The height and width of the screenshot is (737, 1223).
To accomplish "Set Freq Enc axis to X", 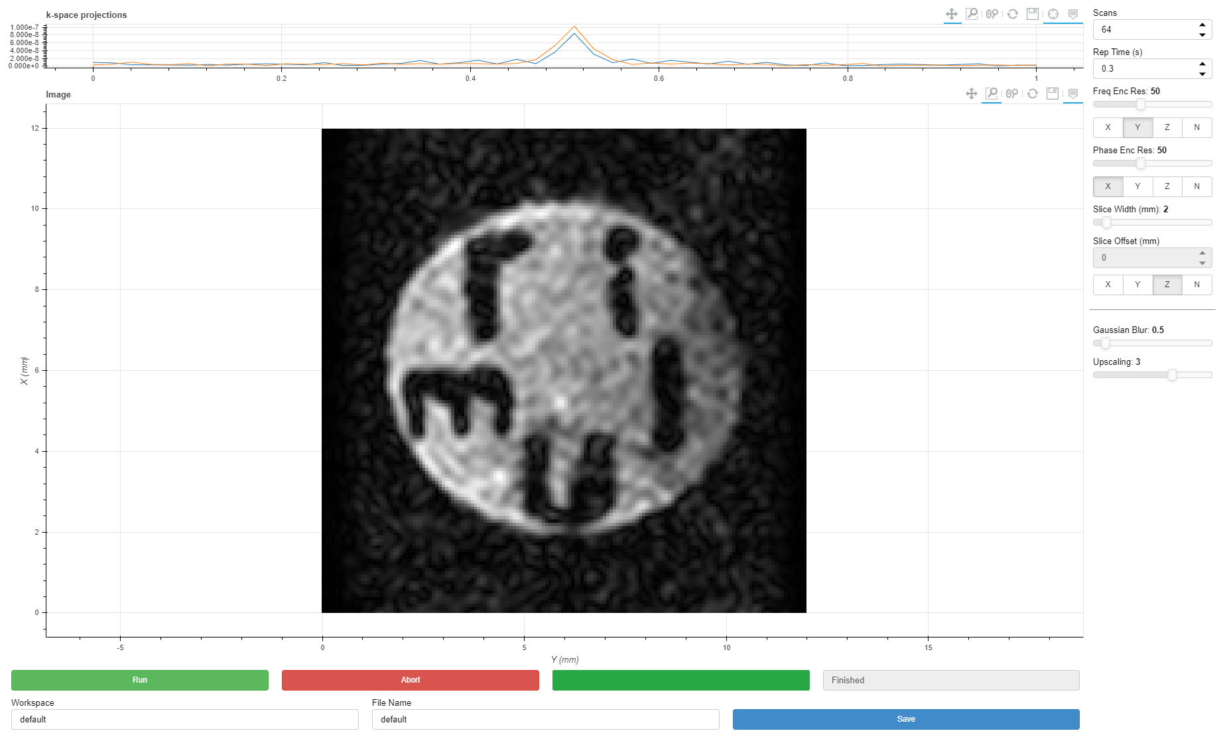I will pos(1108,127).
